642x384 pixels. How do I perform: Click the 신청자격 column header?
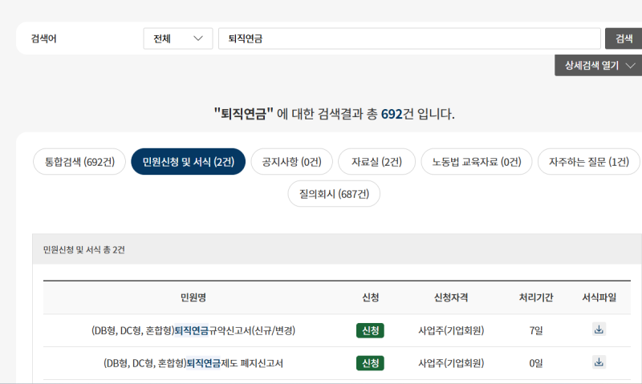(x=451, y=297)
